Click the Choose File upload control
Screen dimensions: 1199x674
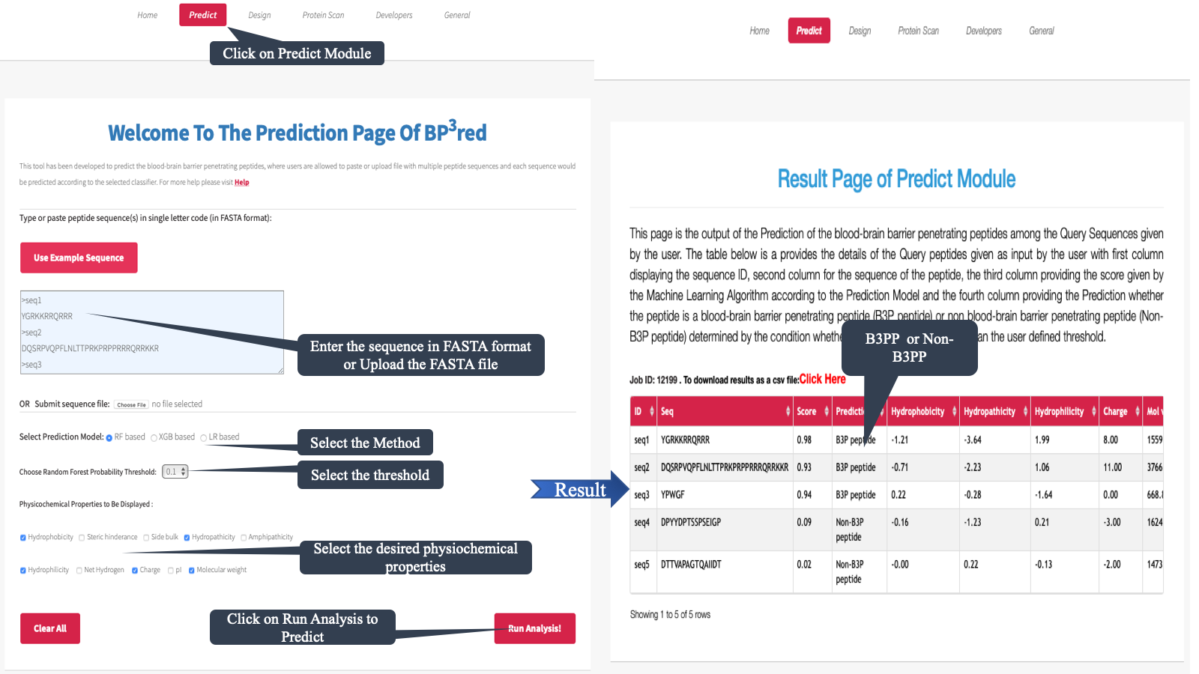click(131, 404)
